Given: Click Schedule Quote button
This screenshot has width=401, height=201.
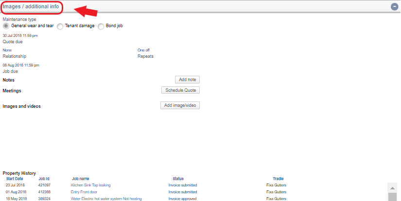Looking at the screenshot, I should click(x=180, y=90).
